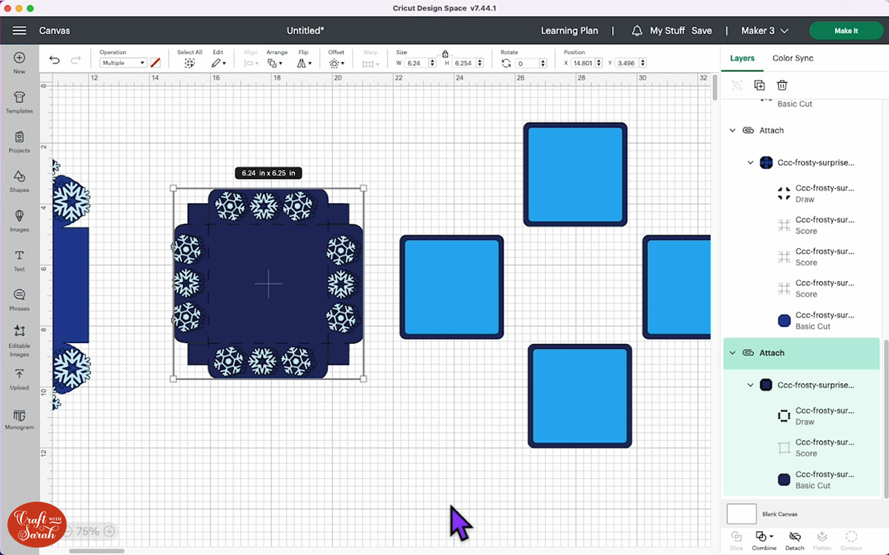Open the Projects panel
Screen dimensions: 889x555
(x=19, y=142)
